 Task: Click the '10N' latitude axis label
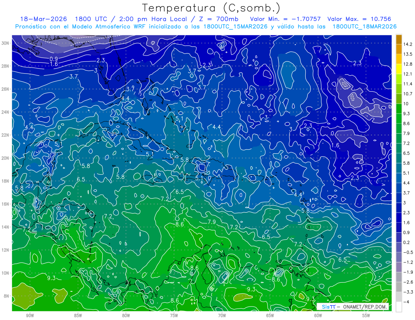click(x=6, y=273)
